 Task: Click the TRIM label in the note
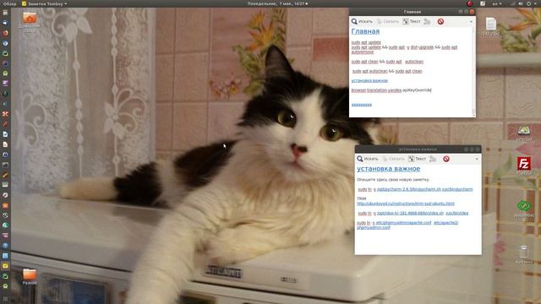pyautogui.click(x=361, y=199)
